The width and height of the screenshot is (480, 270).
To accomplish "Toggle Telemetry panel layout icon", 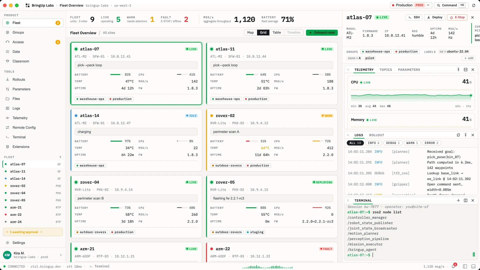I will click(x=465, y=70).
